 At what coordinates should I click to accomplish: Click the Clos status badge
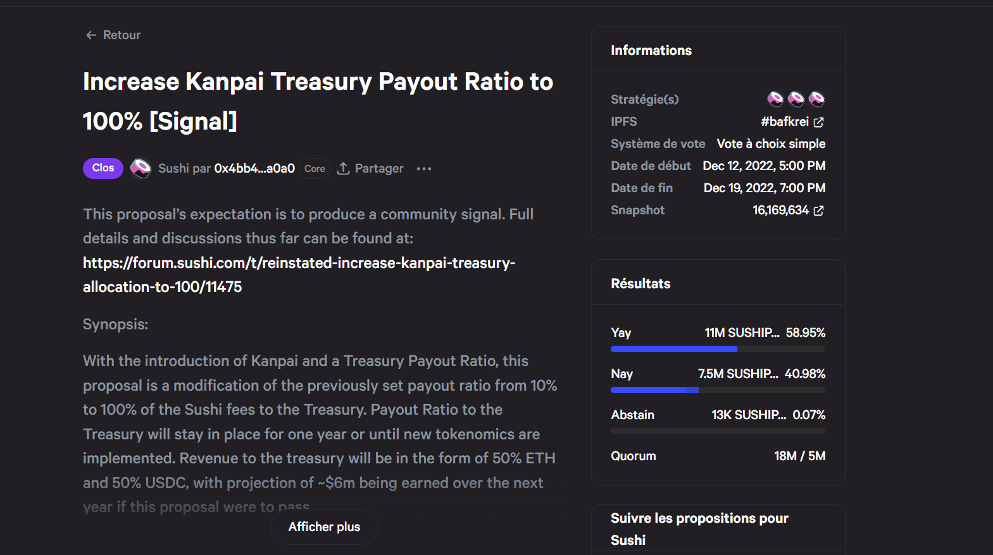point(103,168)
